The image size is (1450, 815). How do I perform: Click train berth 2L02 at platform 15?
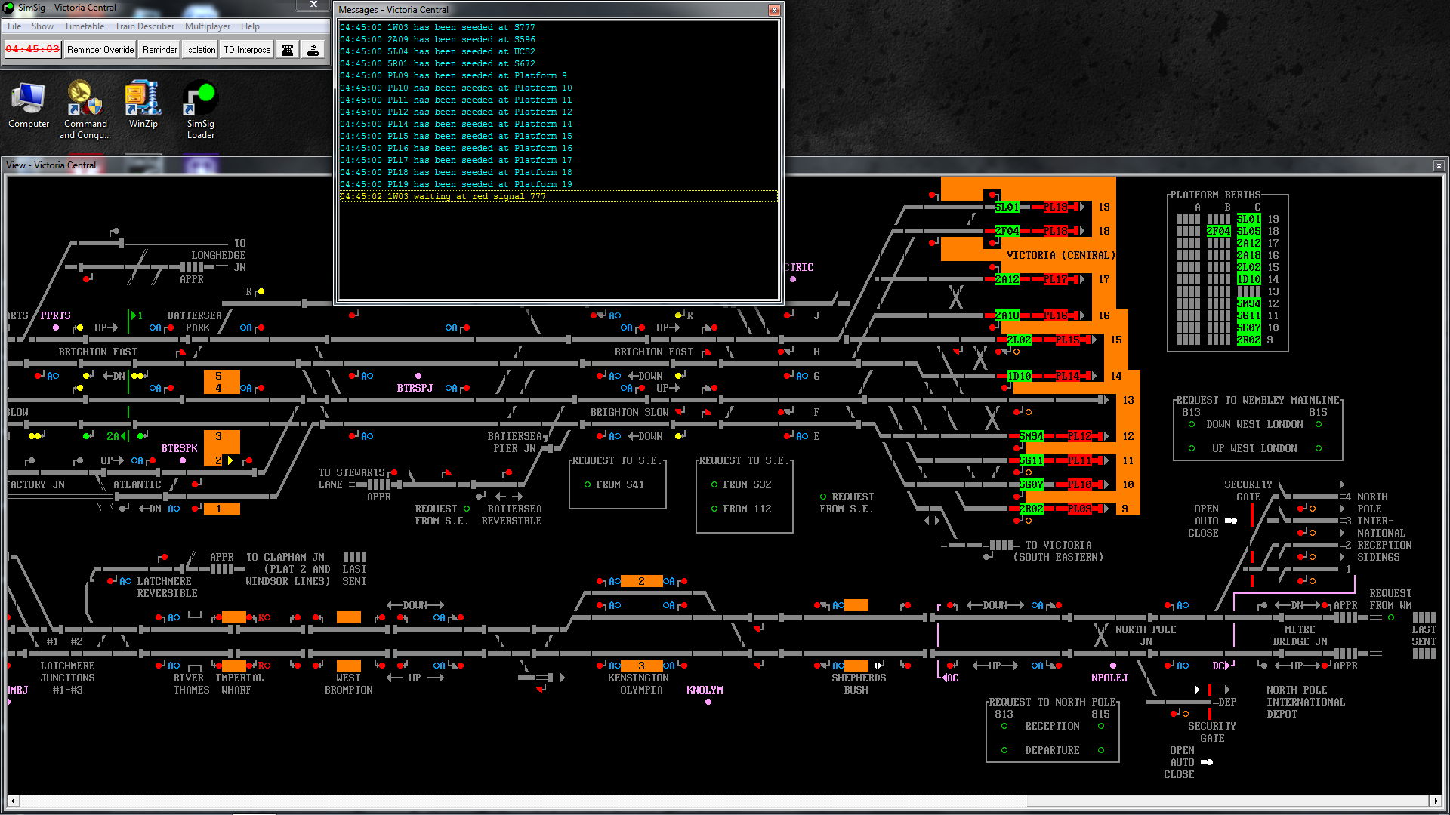click(x=1019, y=340)
